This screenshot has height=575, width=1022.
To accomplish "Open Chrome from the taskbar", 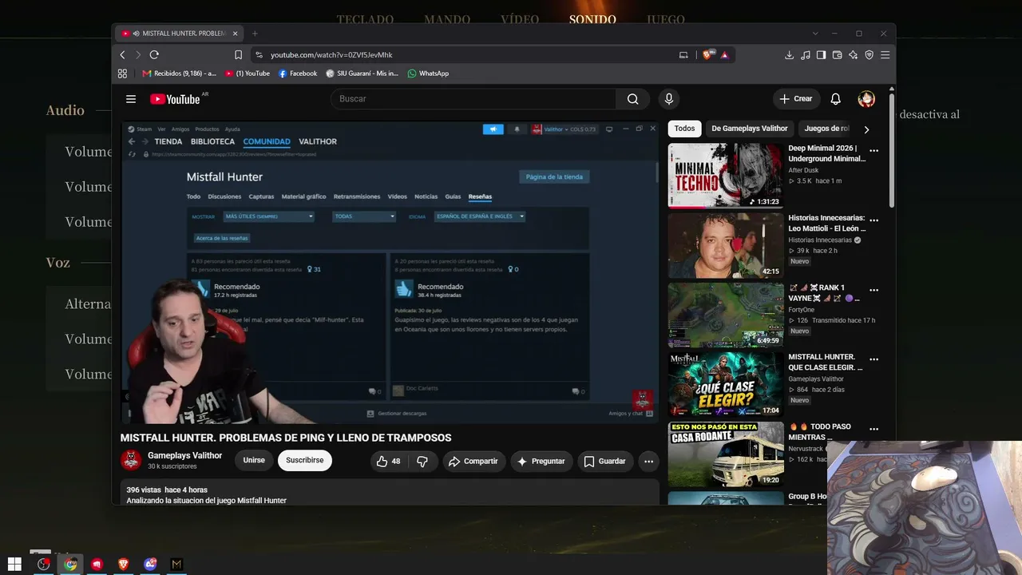I will point(70,564).
